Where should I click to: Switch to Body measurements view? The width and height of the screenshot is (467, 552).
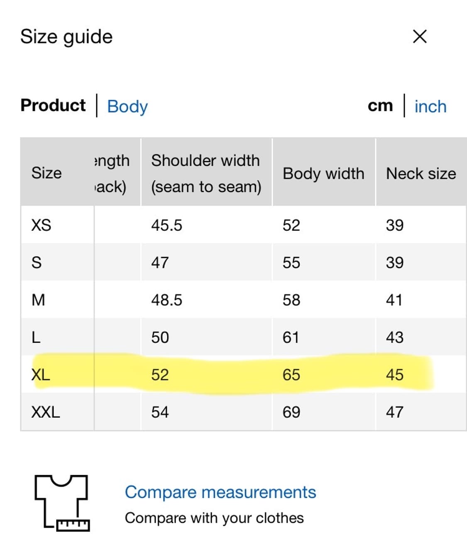127,107
